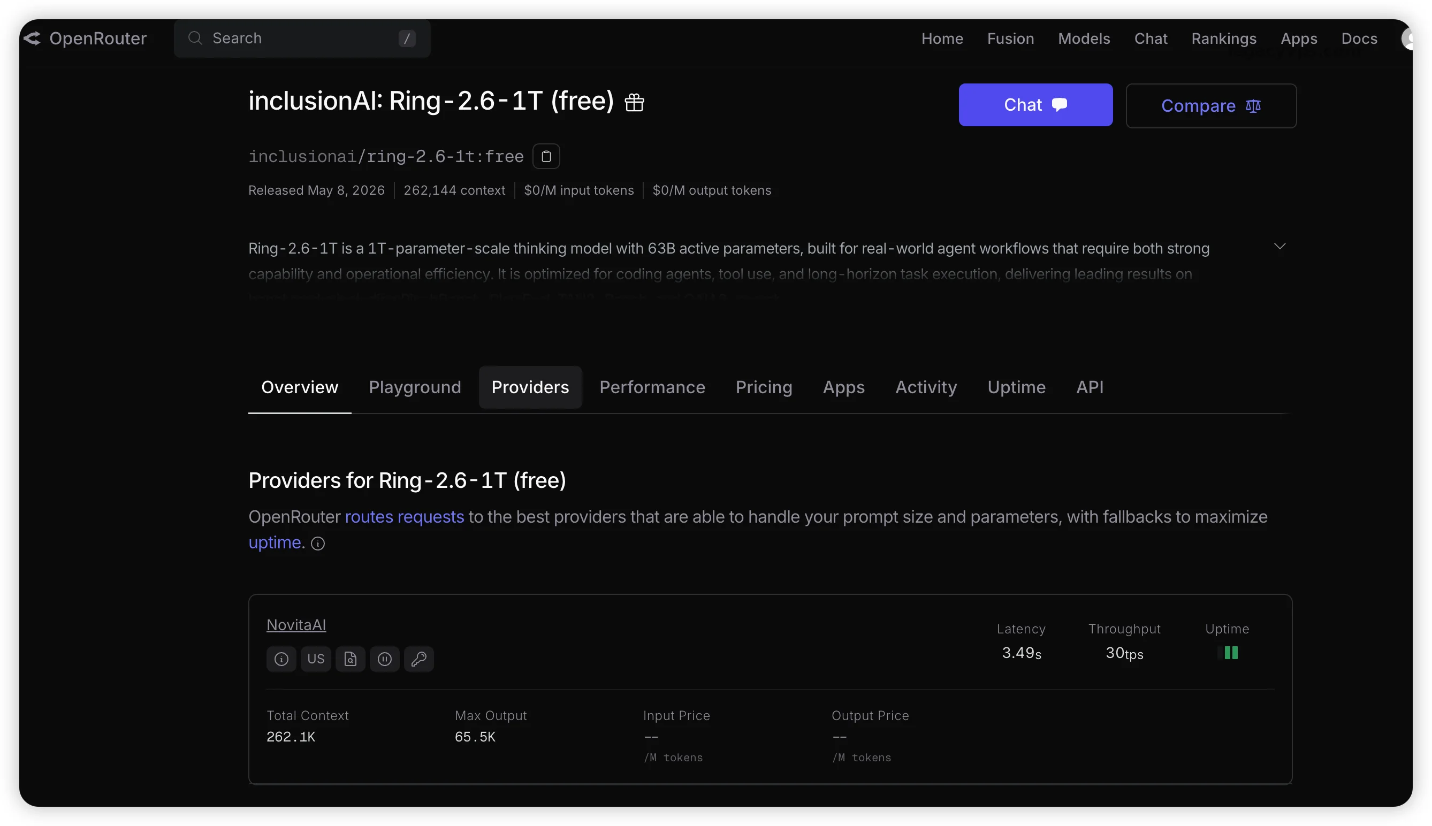Open the user avatar in the top bar
The image size is (1432, 826).
(1407, 39)
